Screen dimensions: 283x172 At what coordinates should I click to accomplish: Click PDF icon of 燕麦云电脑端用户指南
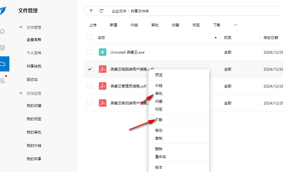(x=103, y=69)
